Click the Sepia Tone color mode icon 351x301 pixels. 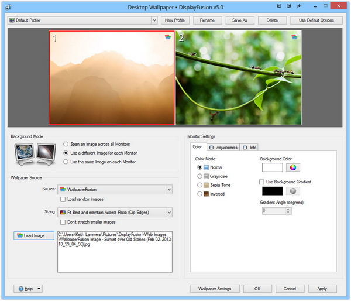206,185
